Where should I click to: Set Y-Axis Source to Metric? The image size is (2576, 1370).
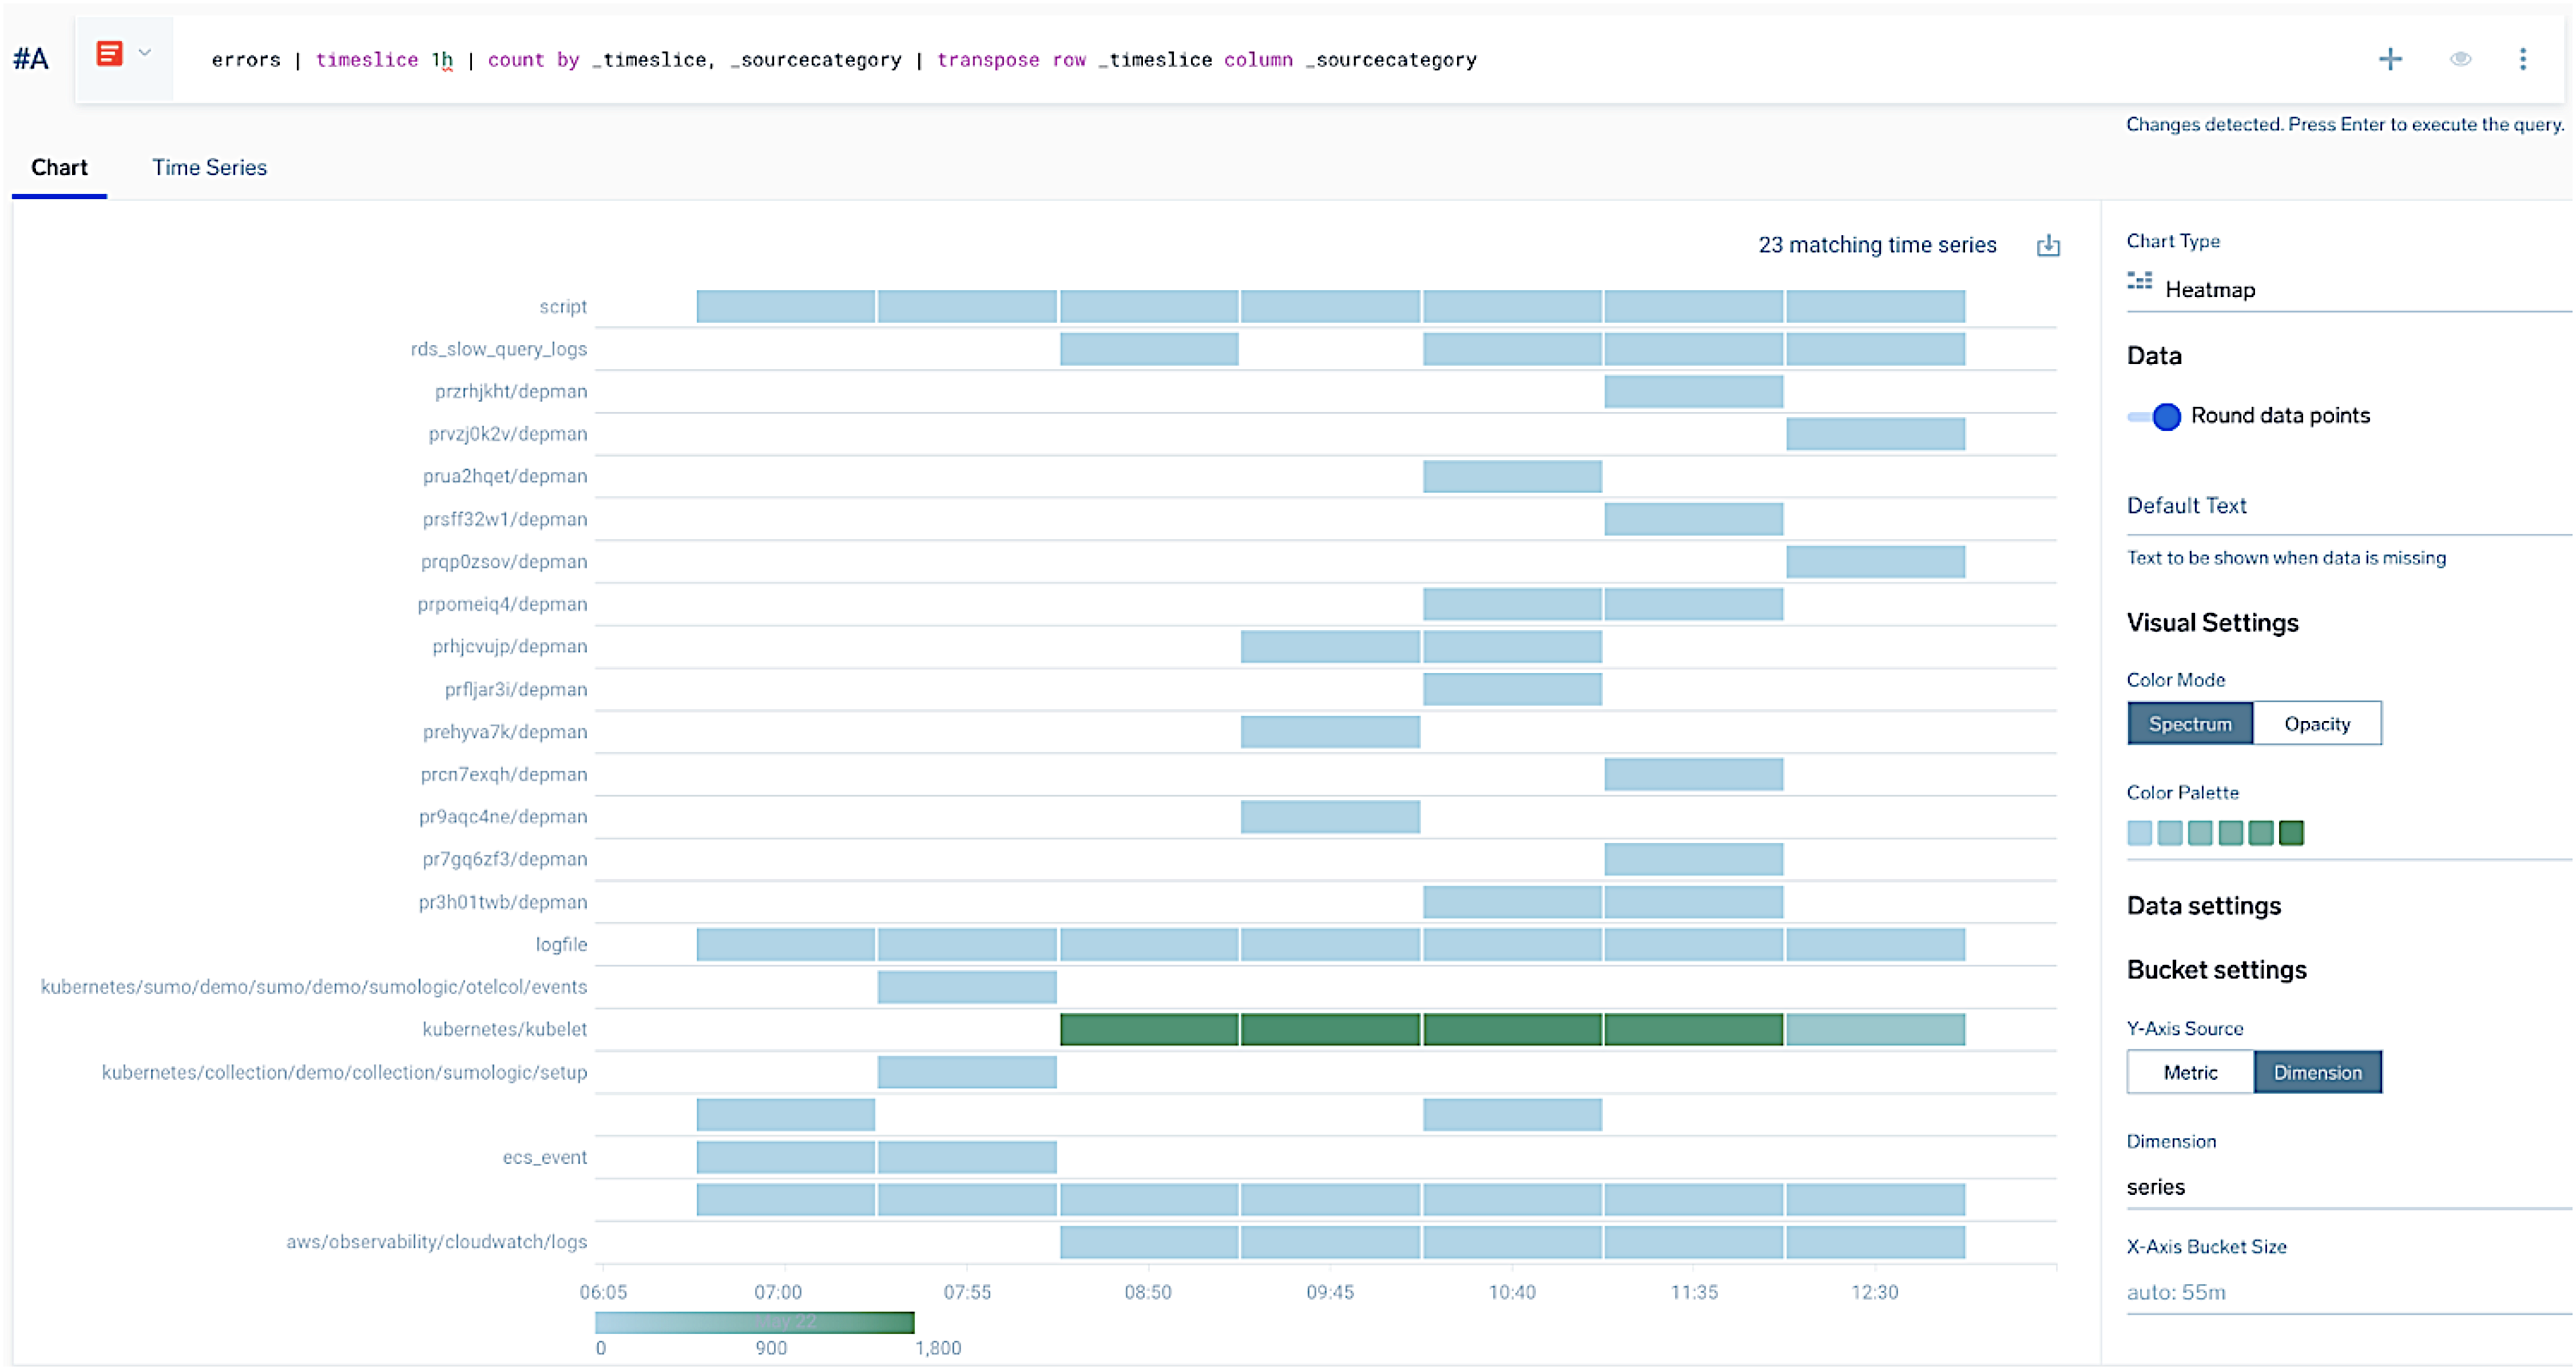click(x=2189, y=1072)
